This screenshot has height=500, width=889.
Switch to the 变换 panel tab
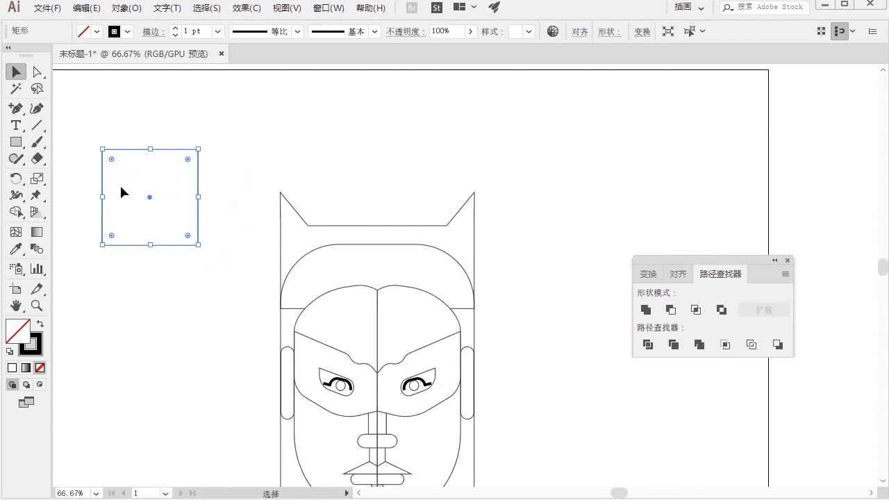tap(648, 274)
